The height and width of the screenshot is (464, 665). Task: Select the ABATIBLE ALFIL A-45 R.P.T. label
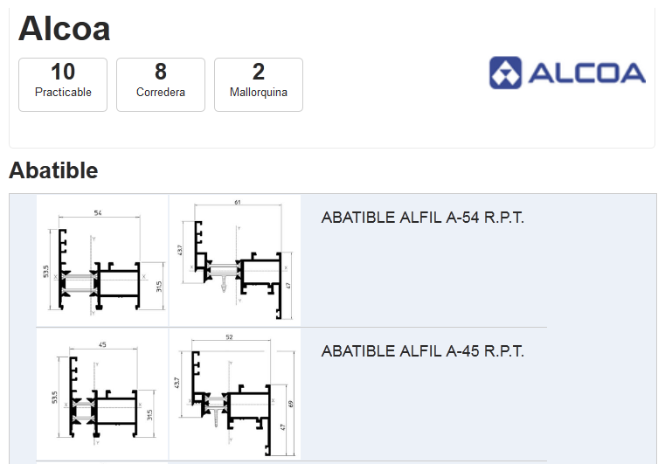(x=423, y=351)
